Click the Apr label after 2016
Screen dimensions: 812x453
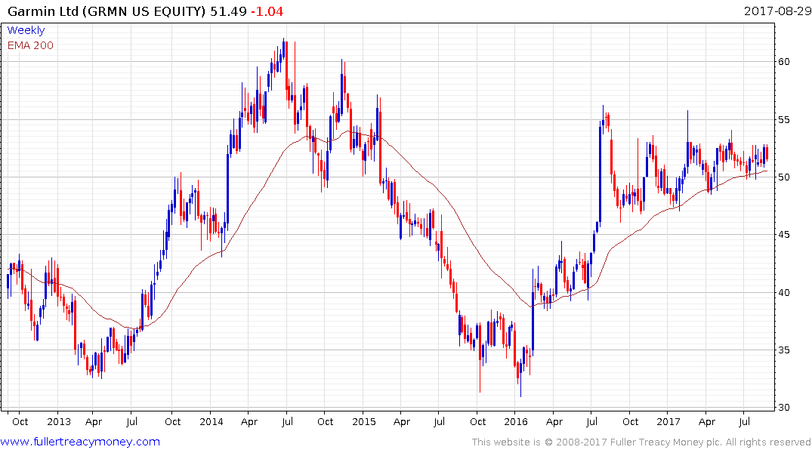tap(554, 421)
